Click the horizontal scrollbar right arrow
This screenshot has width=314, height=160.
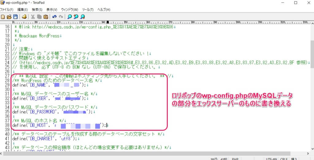(x=308, y=154)
